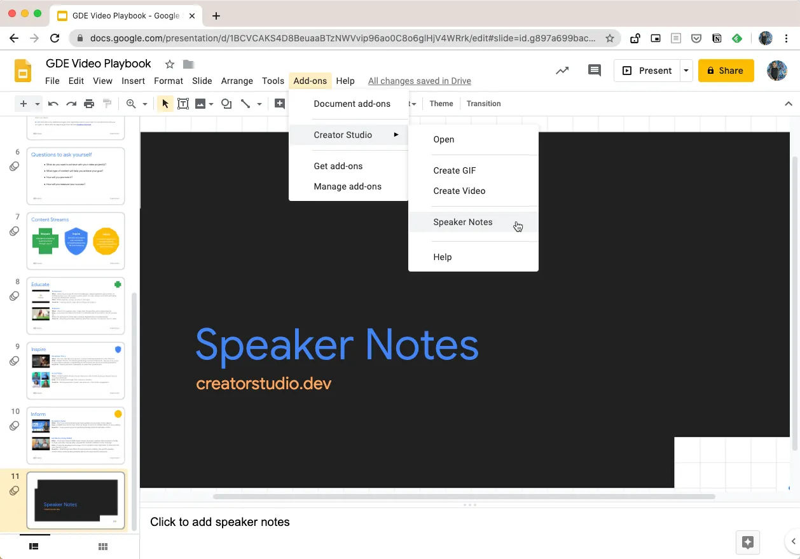Insert a text box
Viewport: 800px width, 559px height.
(183, 103)
